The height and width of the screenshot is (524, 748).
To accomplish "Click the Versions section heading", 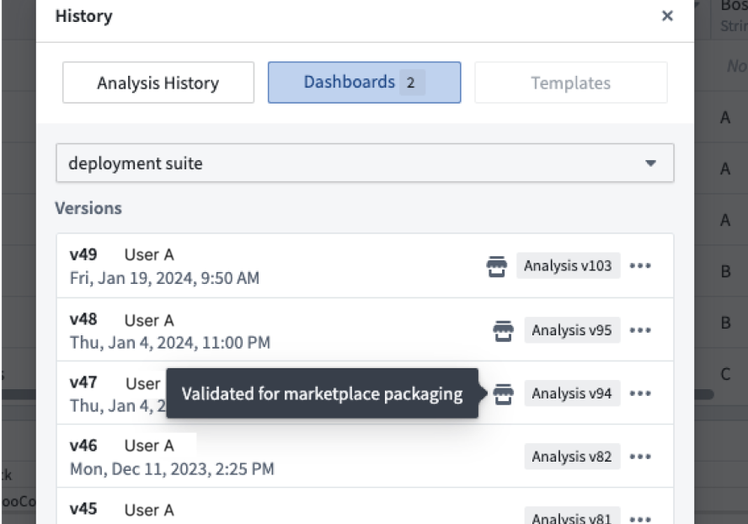I will (88, 208).
